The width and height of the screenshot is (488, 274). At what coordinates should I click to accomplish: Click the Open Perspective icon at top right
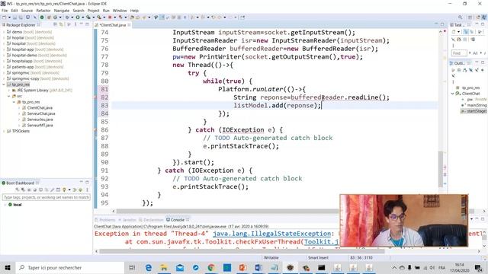click(x=470, y=18)
